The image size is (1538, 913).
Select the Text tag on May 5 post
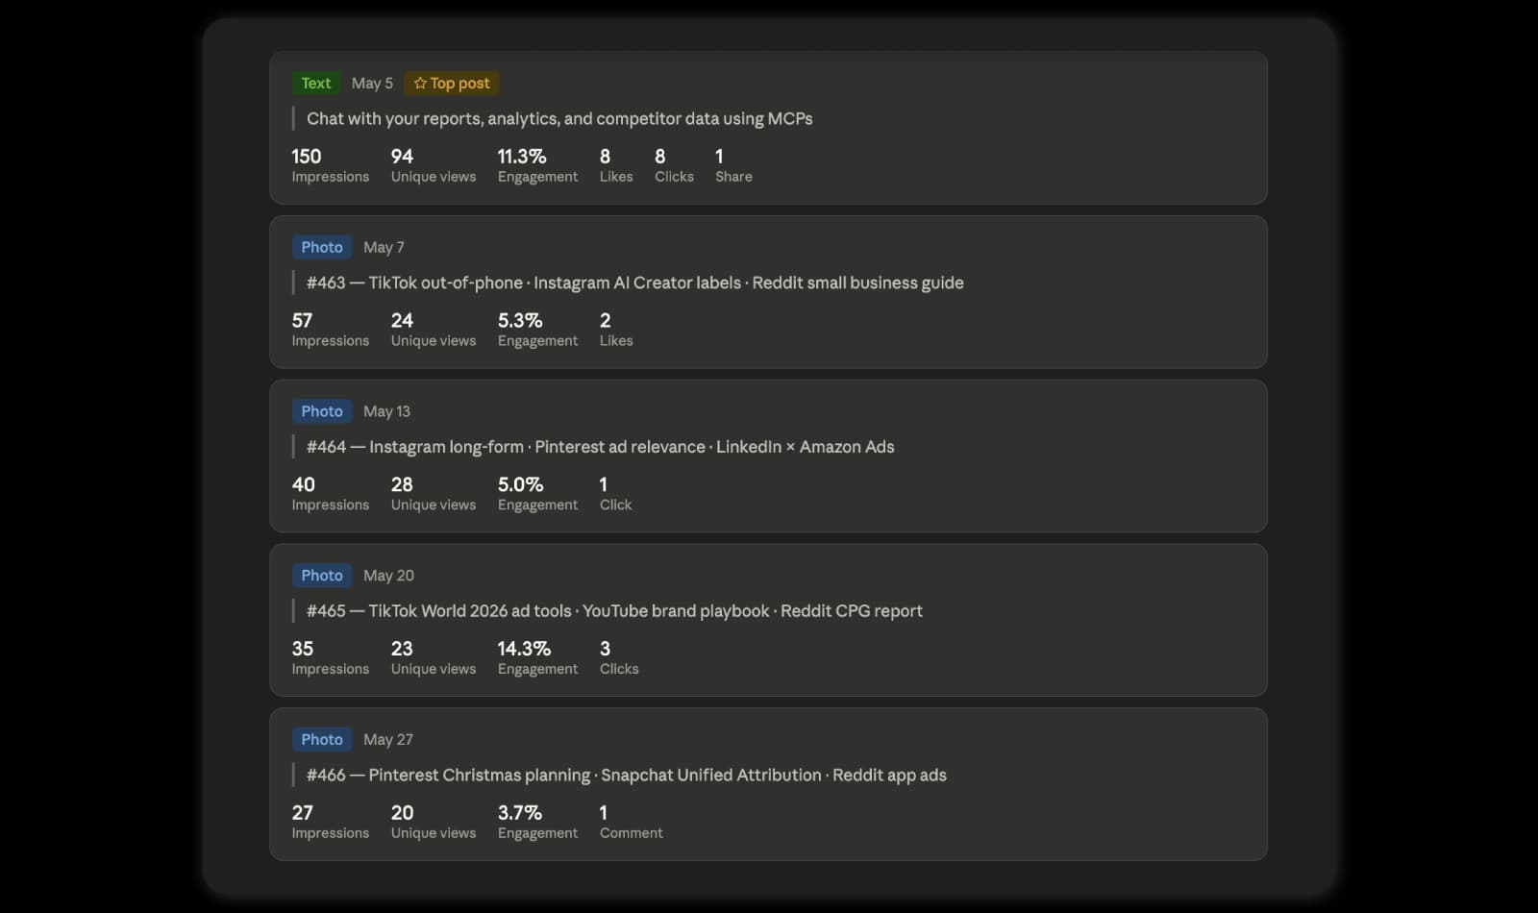pyautogui.click(x=315, y=84)
